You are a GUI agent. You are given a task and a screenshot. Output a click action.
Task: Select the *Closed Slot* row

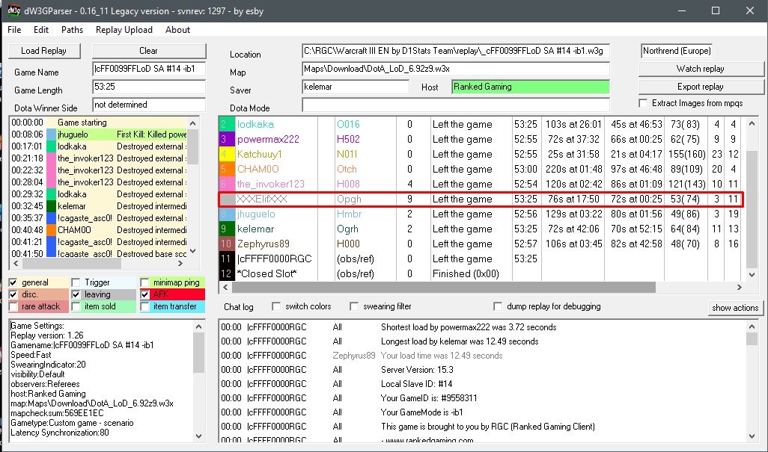tap(481, 274)
